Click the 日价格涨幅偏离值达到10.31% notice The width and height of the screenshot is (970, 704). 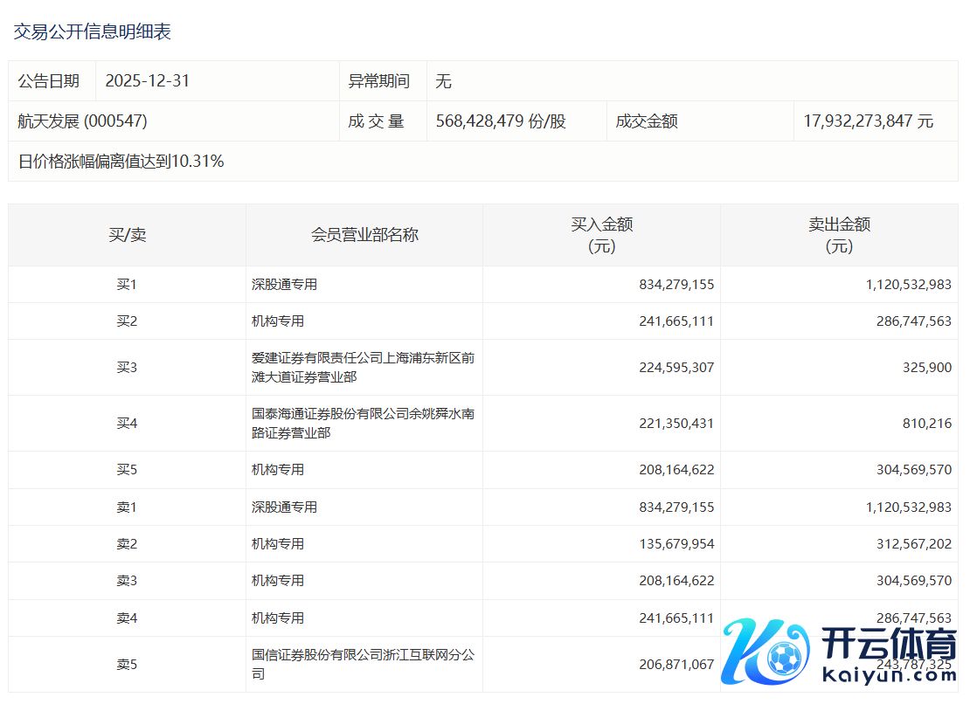(x=121, y=162)
